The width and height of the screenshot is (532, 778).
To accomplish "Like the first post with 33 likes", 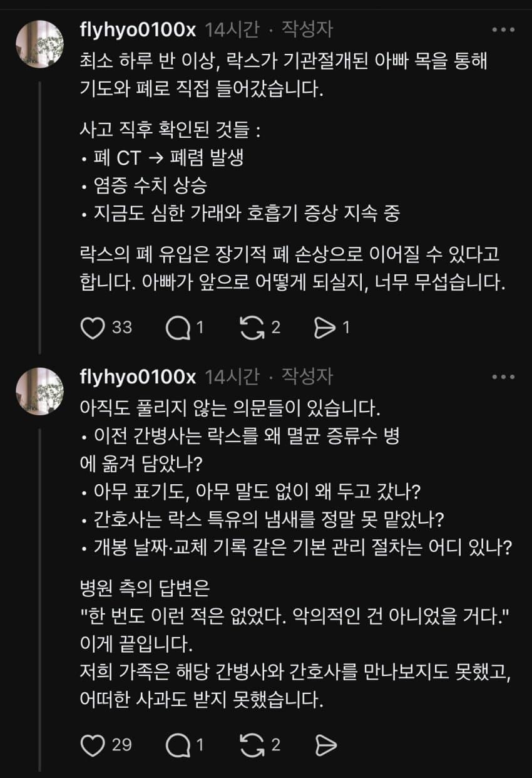I will (93, 328).
